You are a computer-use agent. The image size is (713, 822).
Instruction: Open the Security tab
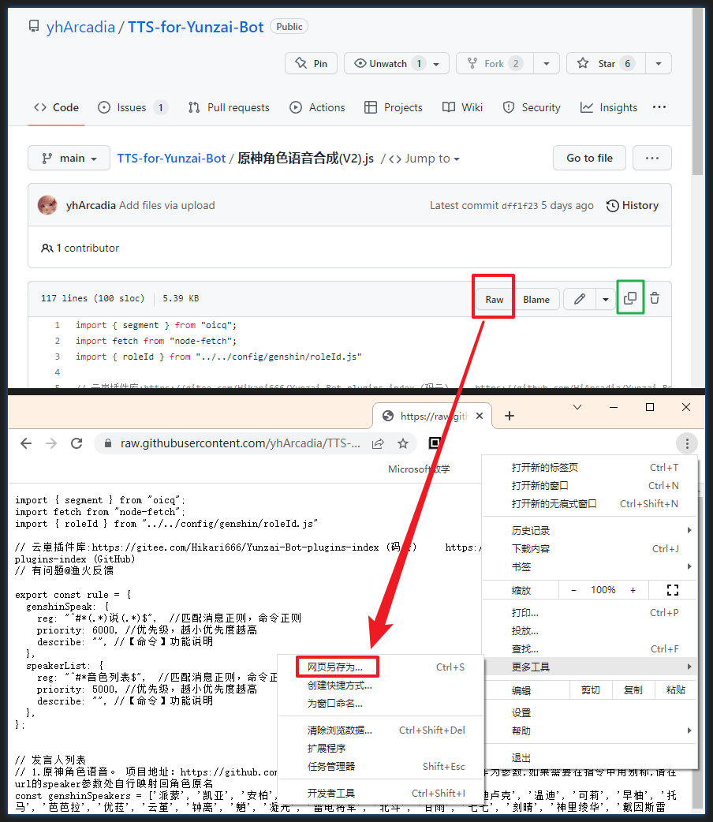[532, 107]
